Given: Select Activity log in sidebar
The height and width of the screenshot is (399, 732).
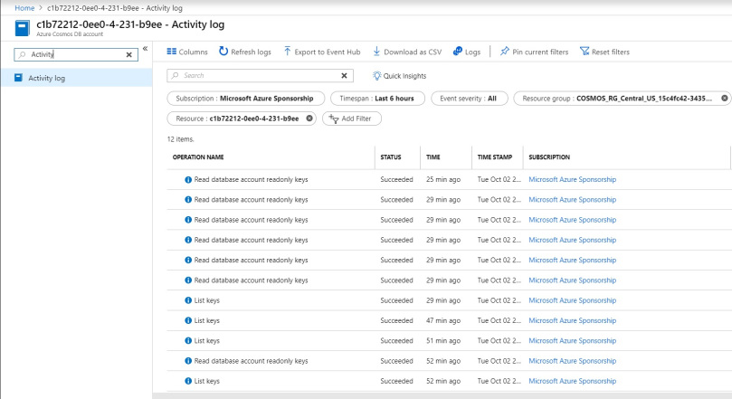Looking at the screenshot, I should [x=77, y=78].
